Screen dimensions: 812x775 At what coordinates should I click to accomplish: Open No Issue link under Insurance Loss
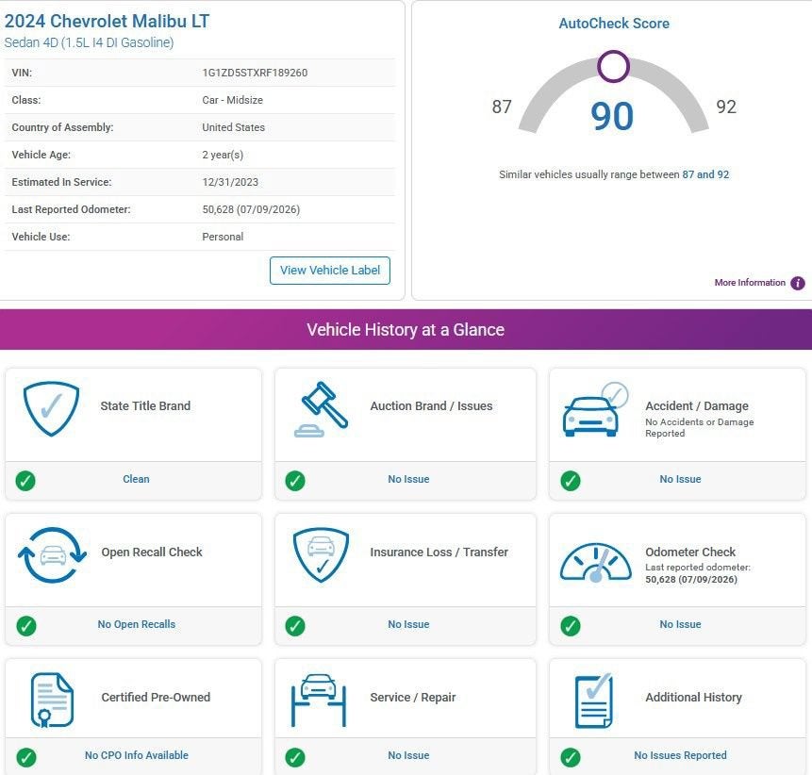pyautogui.click(x=408, y=624)
